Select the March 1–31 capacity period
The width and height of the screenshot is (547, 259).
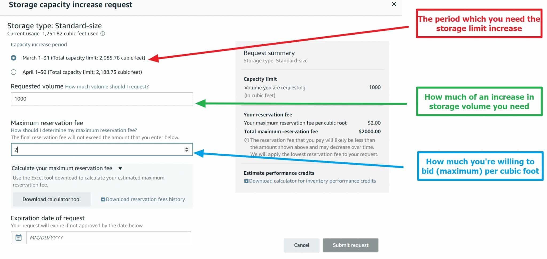[x=14, y=58]
